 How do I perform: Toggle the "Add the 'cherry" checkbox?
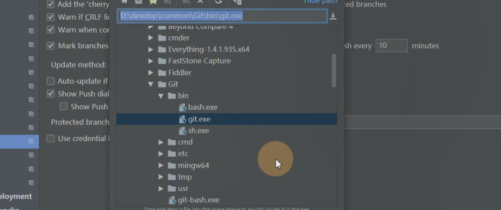click(x=50, y=4)
